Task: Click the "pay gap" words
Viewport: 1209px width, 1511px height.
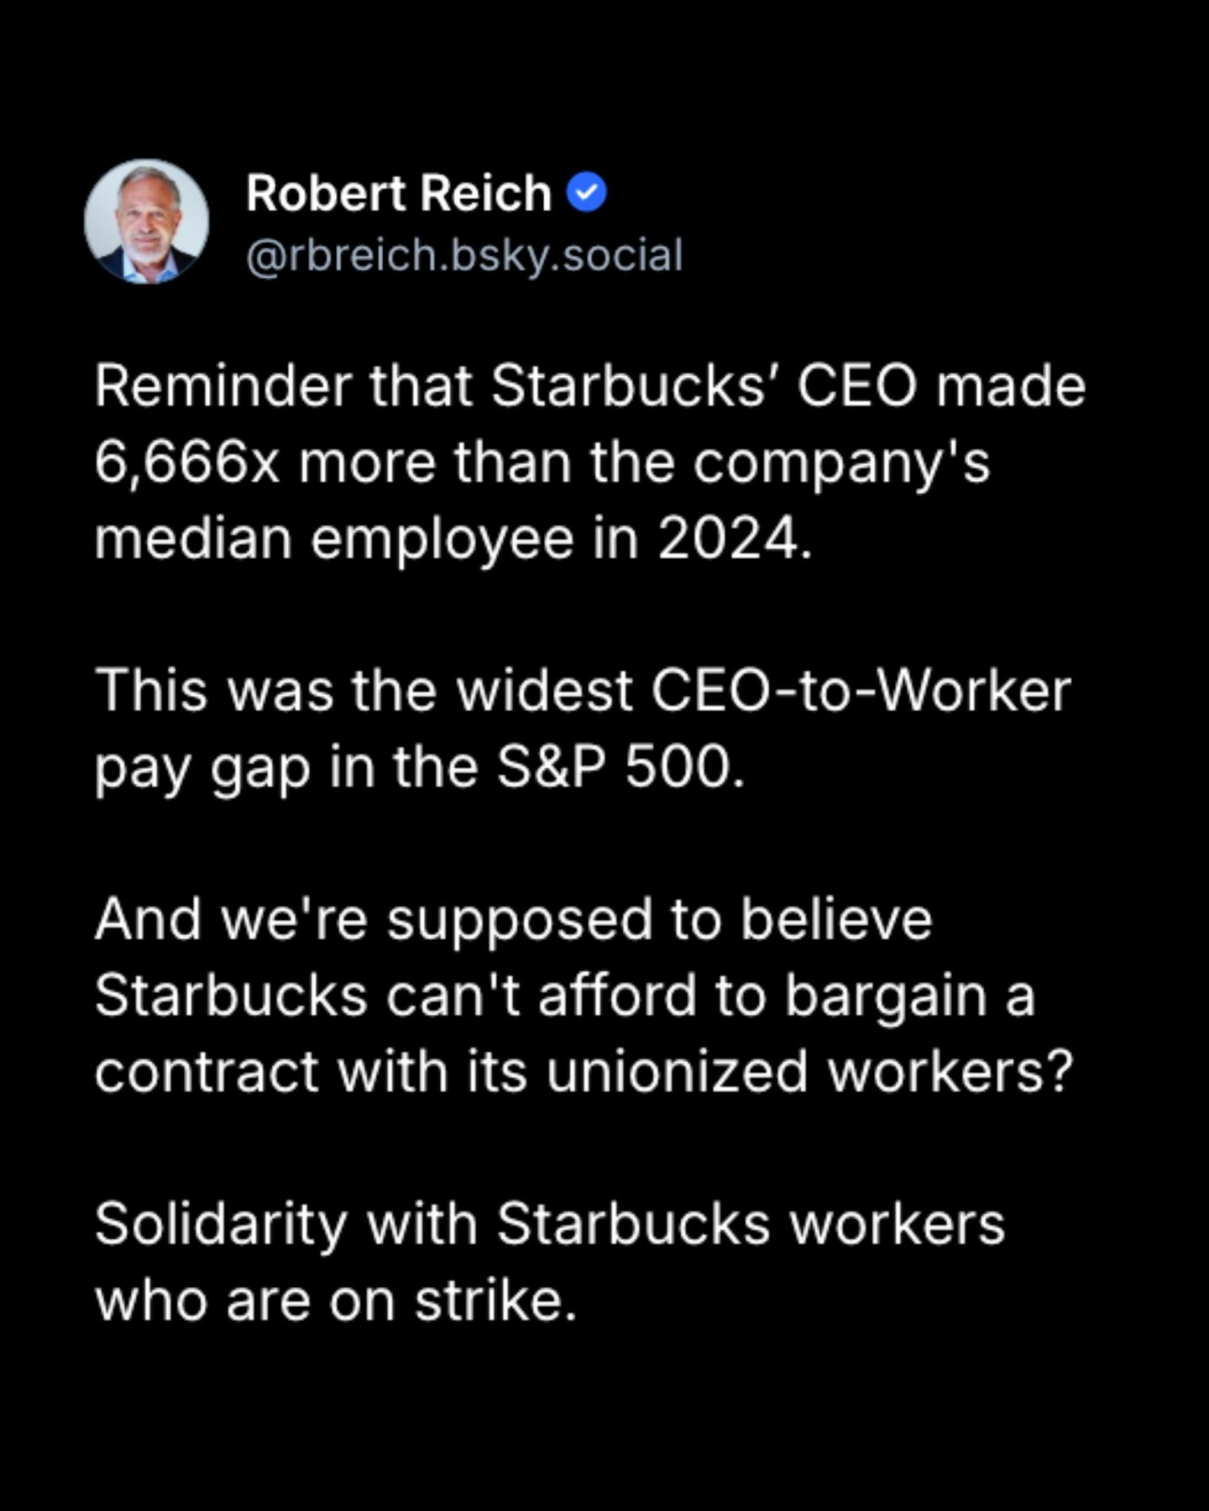Action: [202, 767]
